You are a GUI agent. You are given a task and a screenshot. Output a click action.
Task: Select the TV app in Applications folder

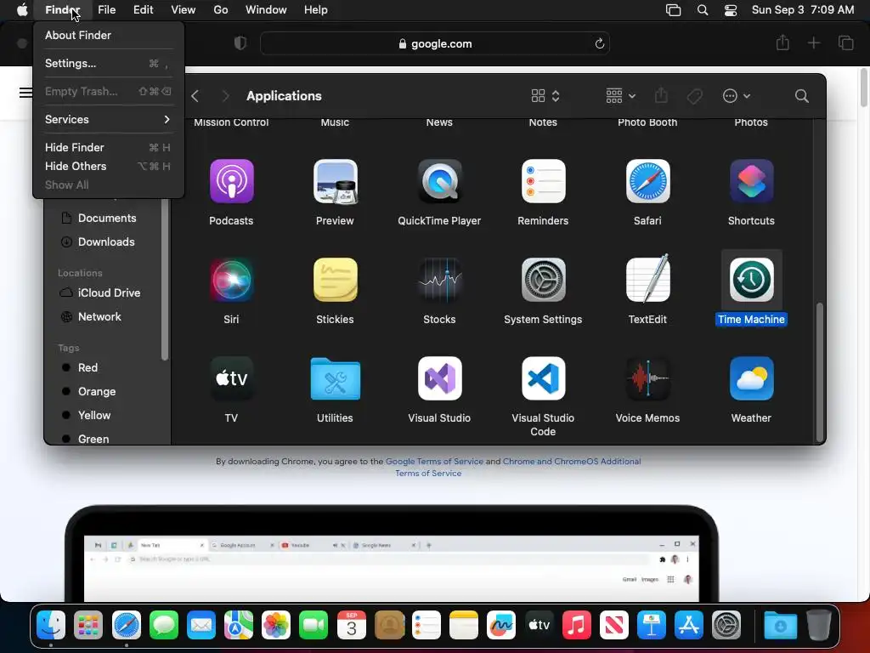coord(231,378)
